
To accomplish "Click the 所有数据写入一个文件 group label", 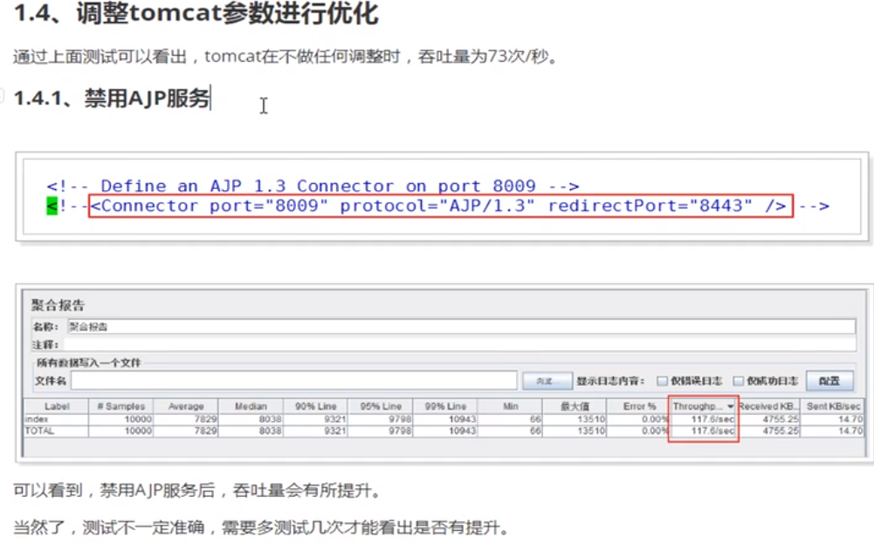I will pyautogui.click(x=89, y=363).
